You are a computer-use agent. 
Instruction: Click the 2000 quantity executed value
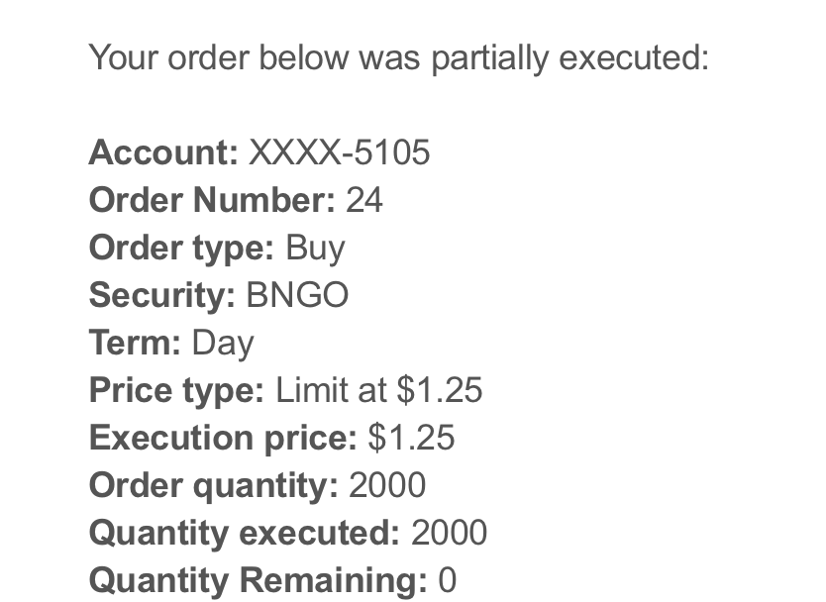pyautogui.click(x=449, y=533)
